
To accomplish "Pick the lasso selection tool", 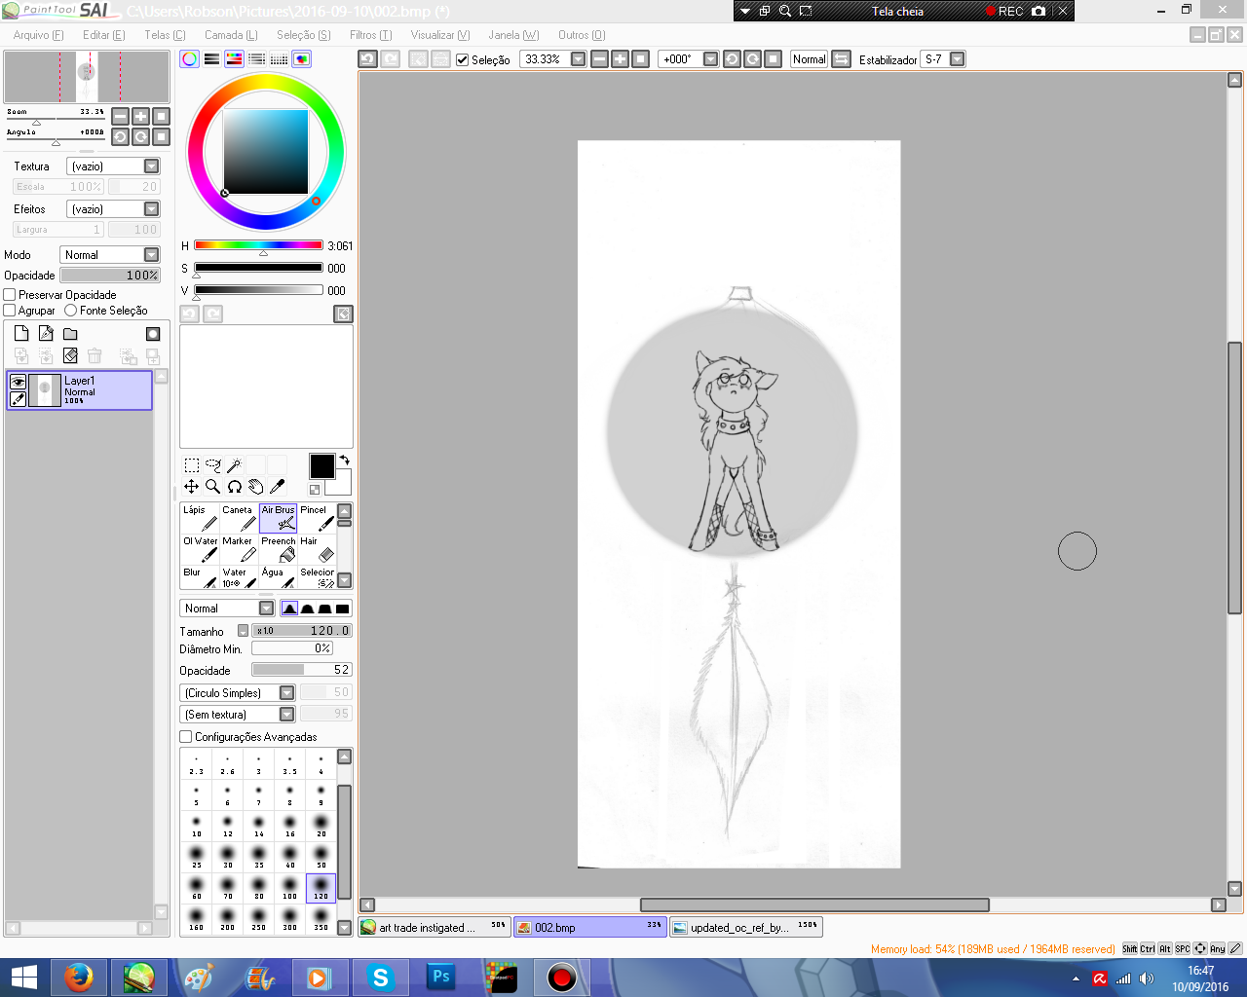I will tap(213, 465).
